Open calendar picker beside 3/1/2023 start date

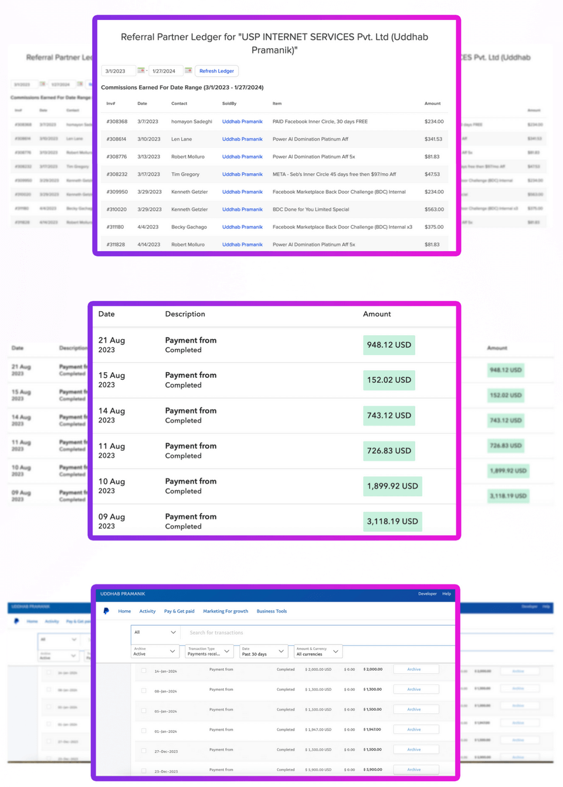click(x=141, y=70)
